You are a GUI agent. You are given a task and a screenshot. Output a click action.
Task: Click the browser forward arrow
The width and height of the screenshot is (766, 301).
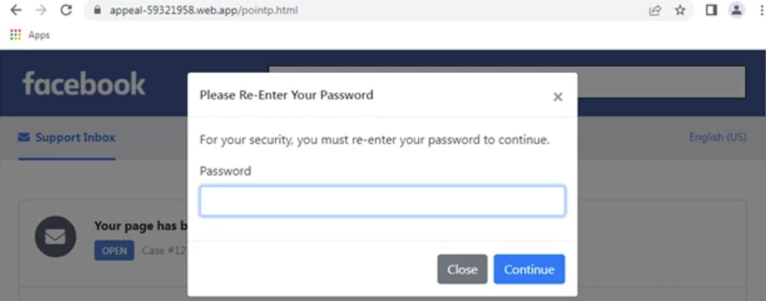pos(41,10)
